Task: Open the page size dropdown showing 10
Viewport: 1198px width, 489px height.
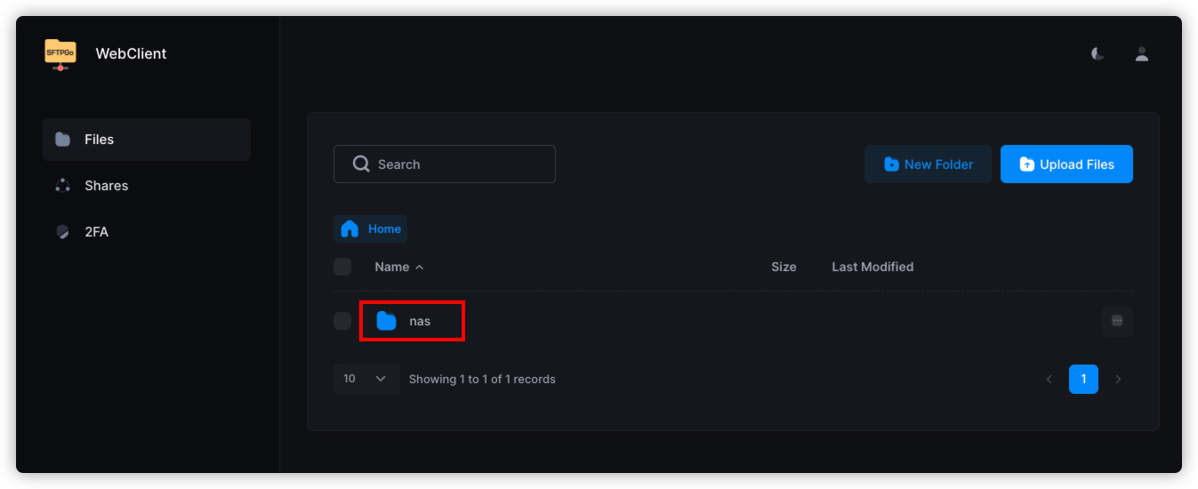Action: tap(366, 379)
